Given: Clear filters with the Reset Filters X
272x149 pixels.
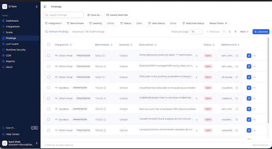Looking at the screenshot, I should click(x=226, y=23).
